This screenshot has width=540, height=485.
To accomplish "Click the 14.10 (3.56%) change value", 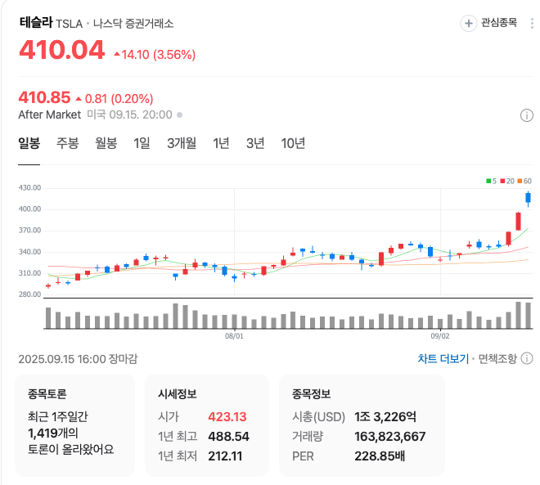I will [x=155, y=54].
